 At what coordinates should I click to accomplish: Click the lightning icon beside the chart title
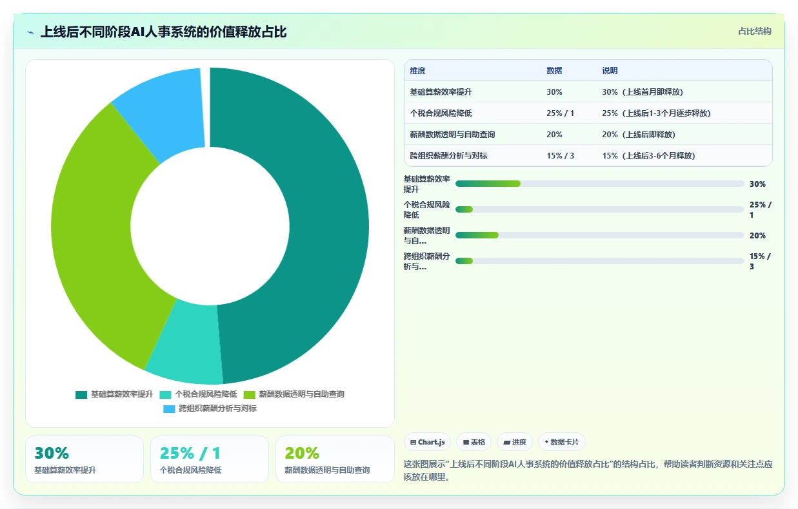[31, 32]
